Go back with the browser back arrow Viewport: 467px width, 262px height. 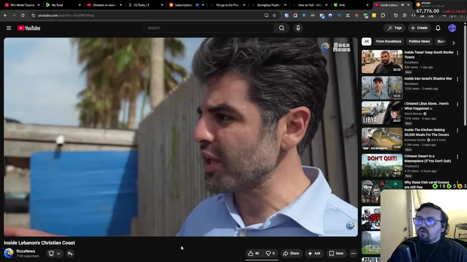point(5,15)
